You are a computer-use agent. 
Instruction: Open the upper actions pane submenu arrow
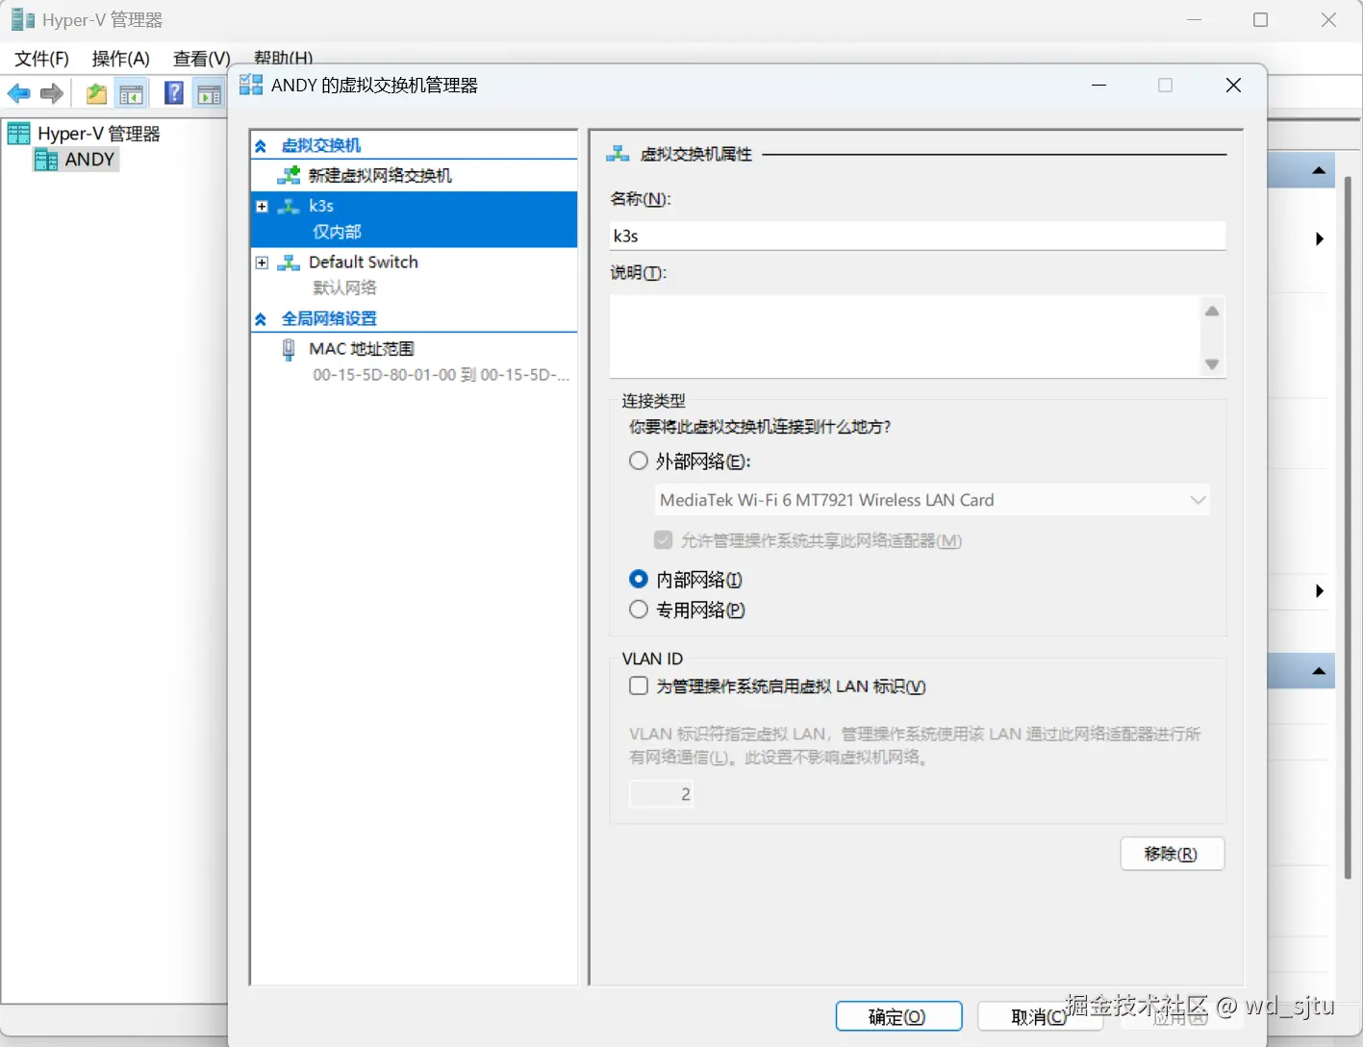point(1320,238)
